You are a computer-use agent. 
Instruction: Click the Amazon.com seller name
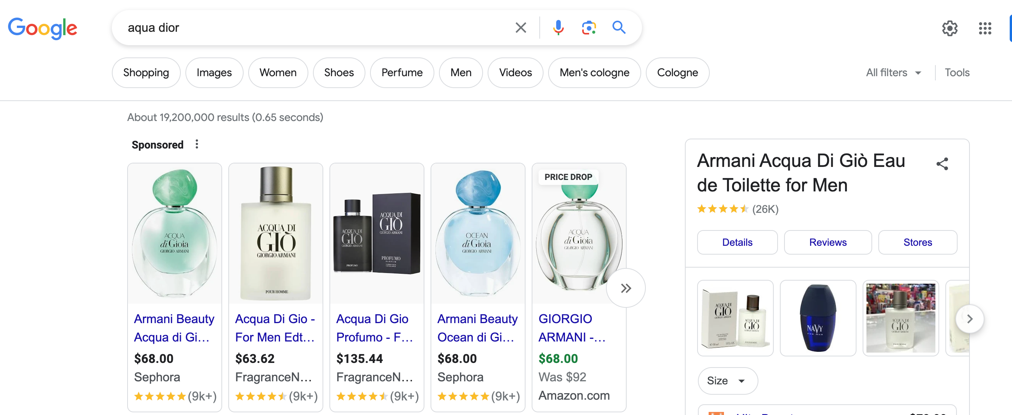click(573, 395)
